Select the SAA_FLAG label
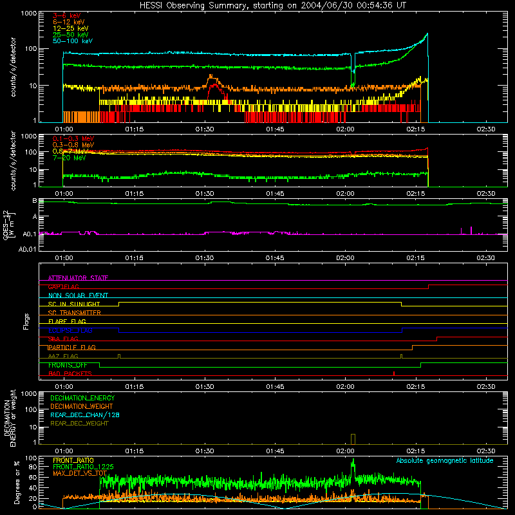This screenshot has width=515, height=515. click(63, 339)
